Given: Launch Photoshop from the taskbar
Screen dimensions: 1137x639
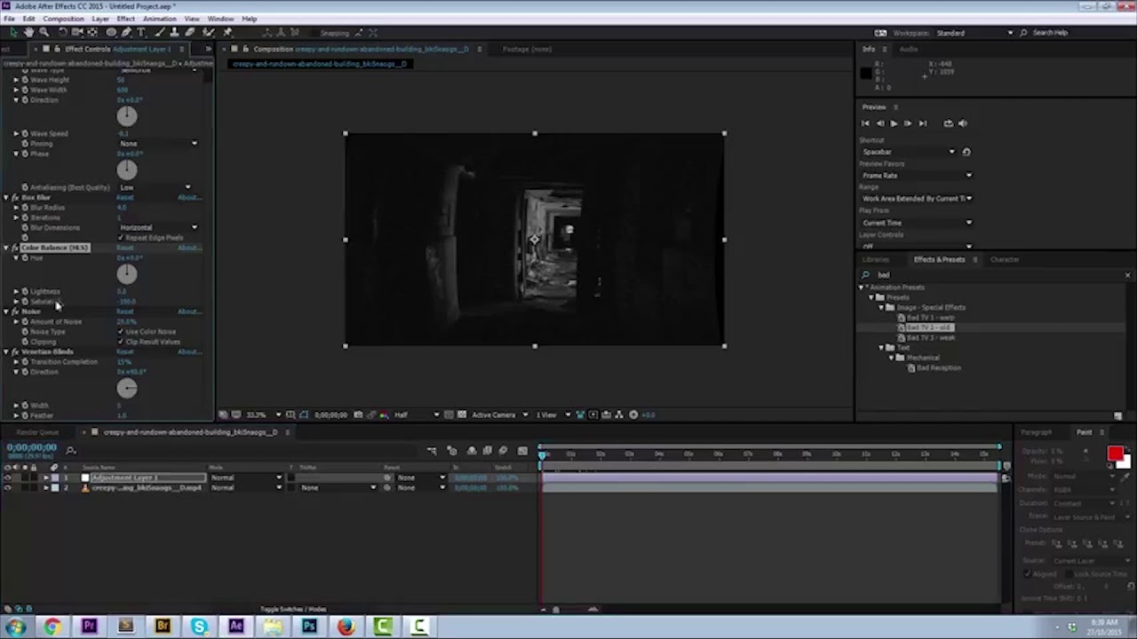Looking at the screenshot, I should coord(308,627).
